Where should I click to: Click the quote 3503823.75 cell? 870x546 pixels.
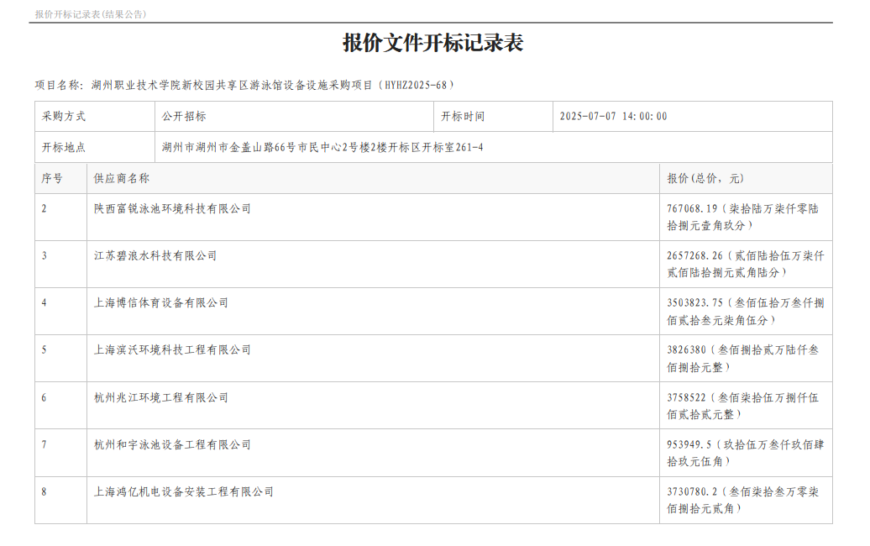747,312
